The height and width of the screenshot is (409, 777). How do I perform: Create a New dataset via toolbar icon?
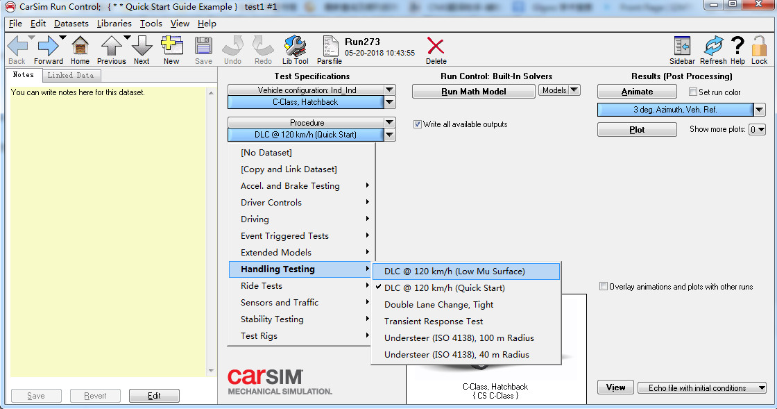point(171,46)
